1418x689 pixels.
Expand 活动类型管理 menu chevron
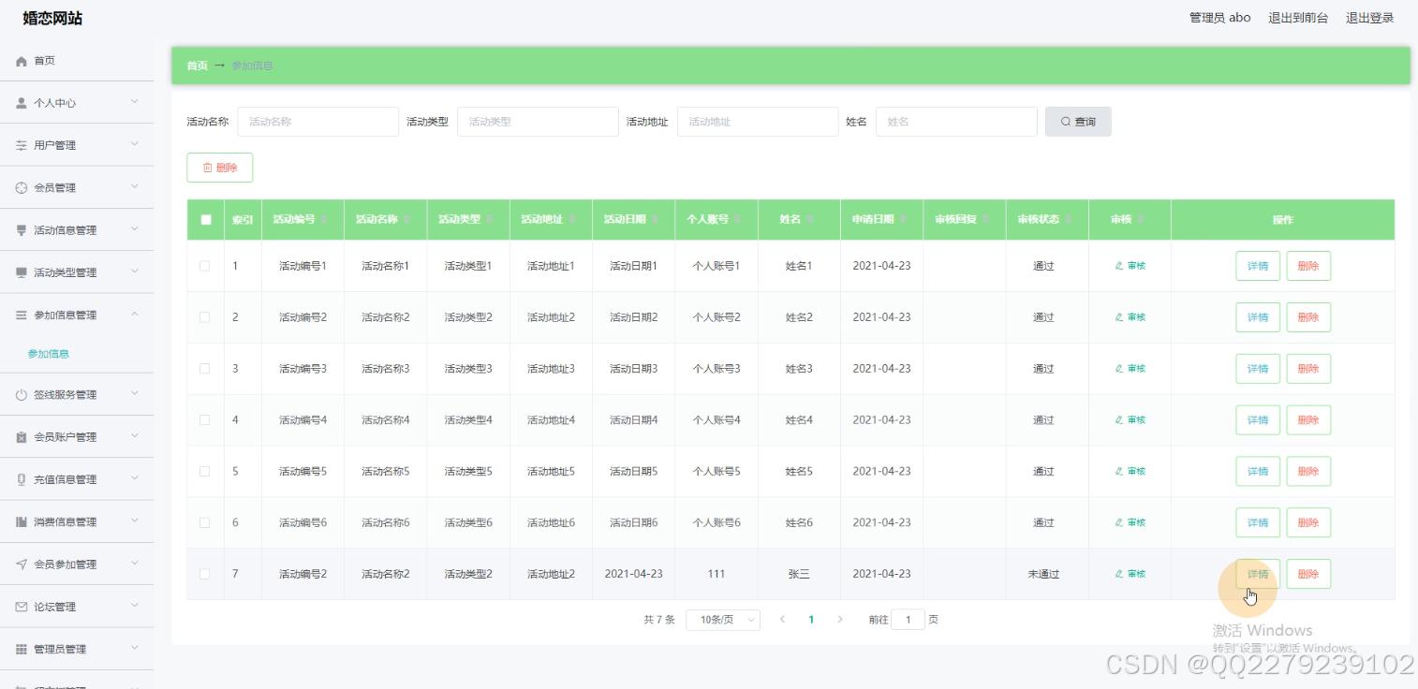click(135, 271)
